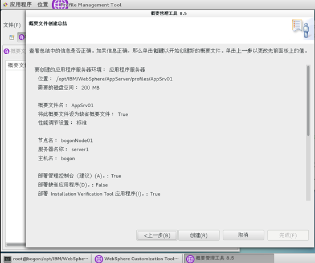The height and width of the screenshot is (263, 315).
Task: Click the 主机名 bogon line
Action: (x=56, y=159)
